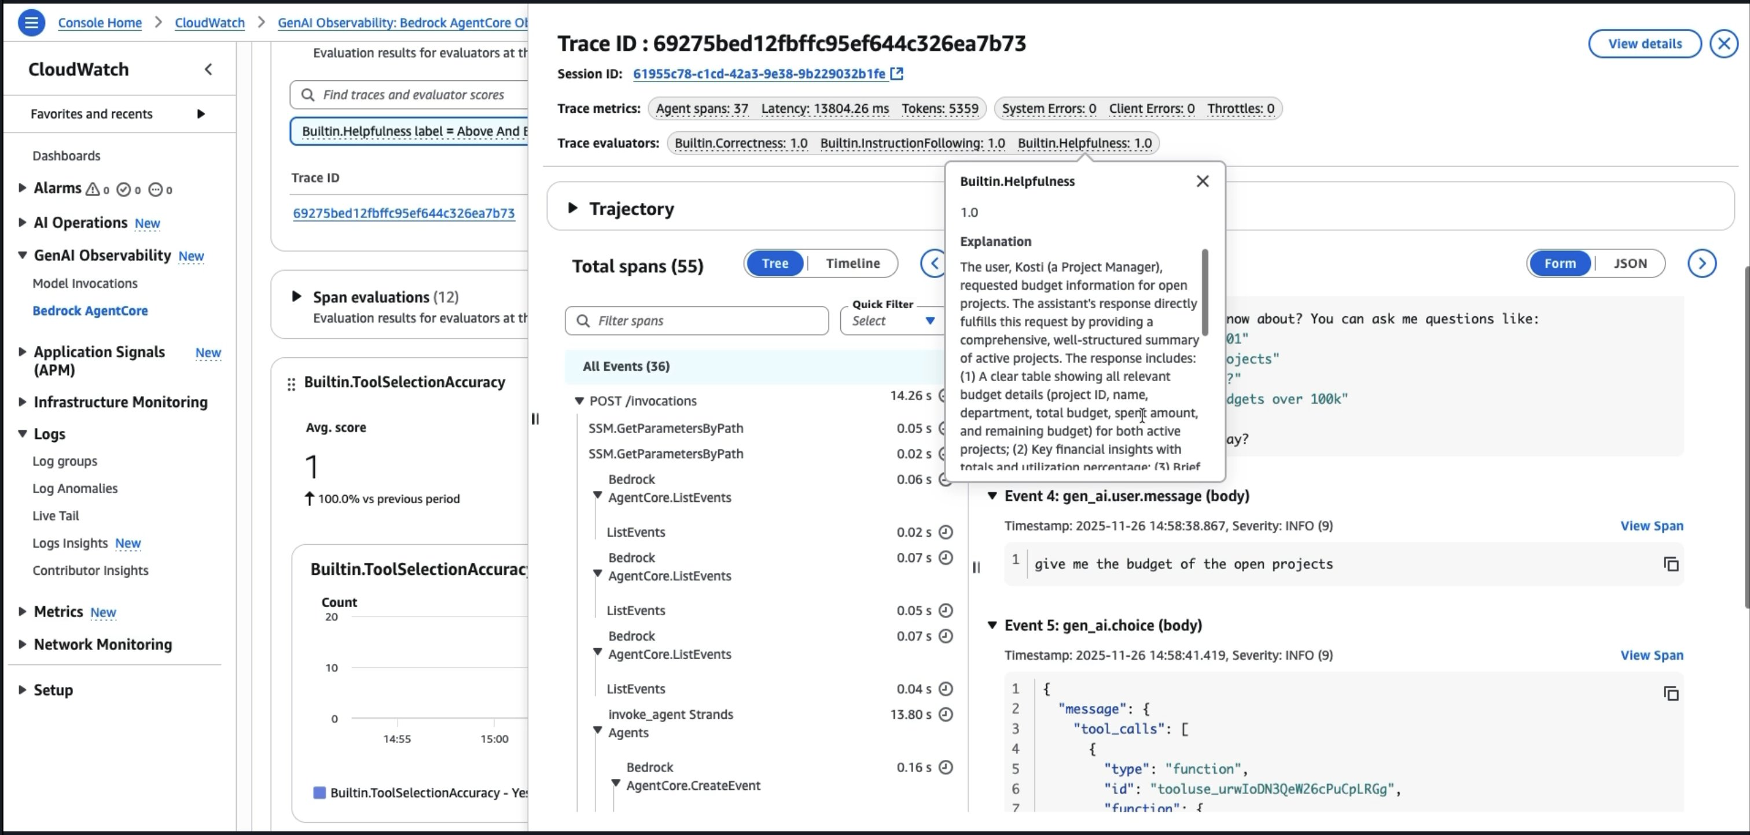This screenshot has width=1750, height=835.
Task: Go to next event with right arrow
Action: (x=1702, y=264)
